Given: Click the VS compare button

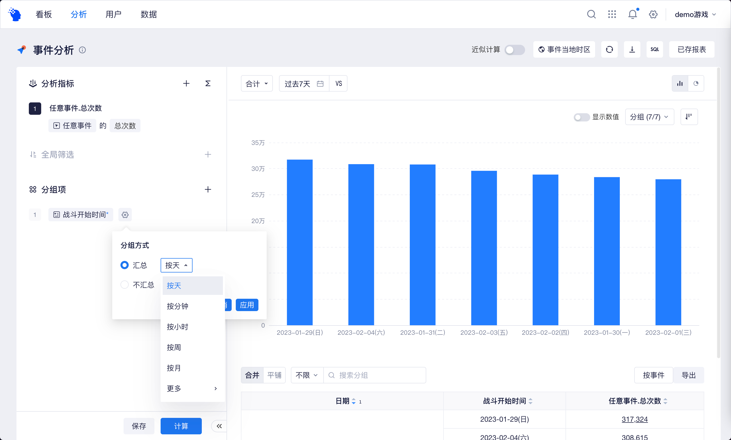Looking at the screenshot, I should [338, 84].
